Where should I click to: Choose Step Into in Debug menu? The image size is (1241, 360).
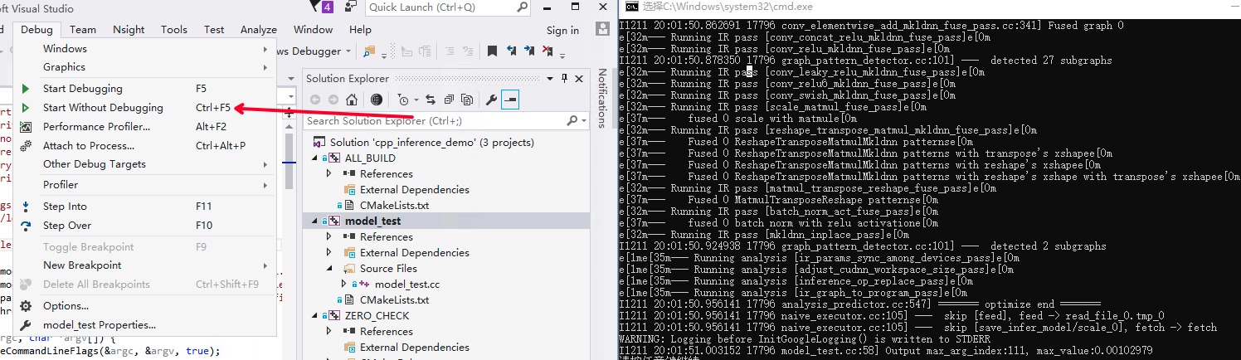click(145, 207)
